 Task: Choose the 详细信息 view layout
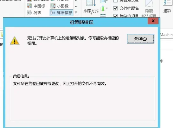tap(62, 13)
